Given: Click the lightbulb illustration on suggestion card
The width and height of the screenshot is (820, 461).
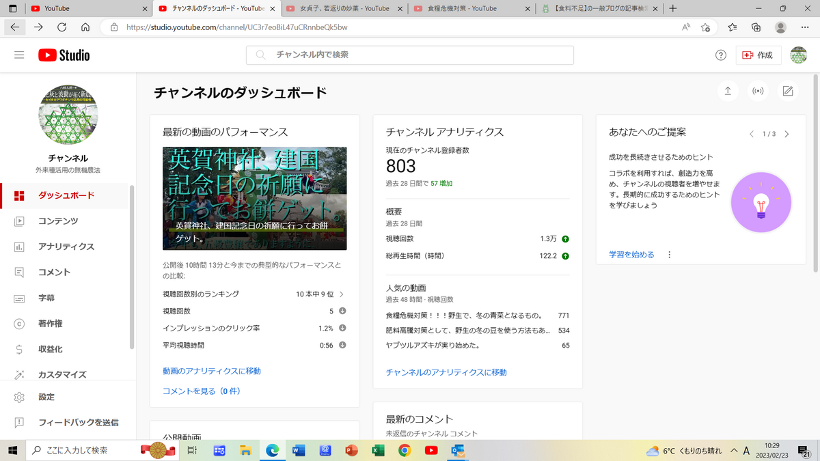Looking at the screenshot, I should coord(761,202).
